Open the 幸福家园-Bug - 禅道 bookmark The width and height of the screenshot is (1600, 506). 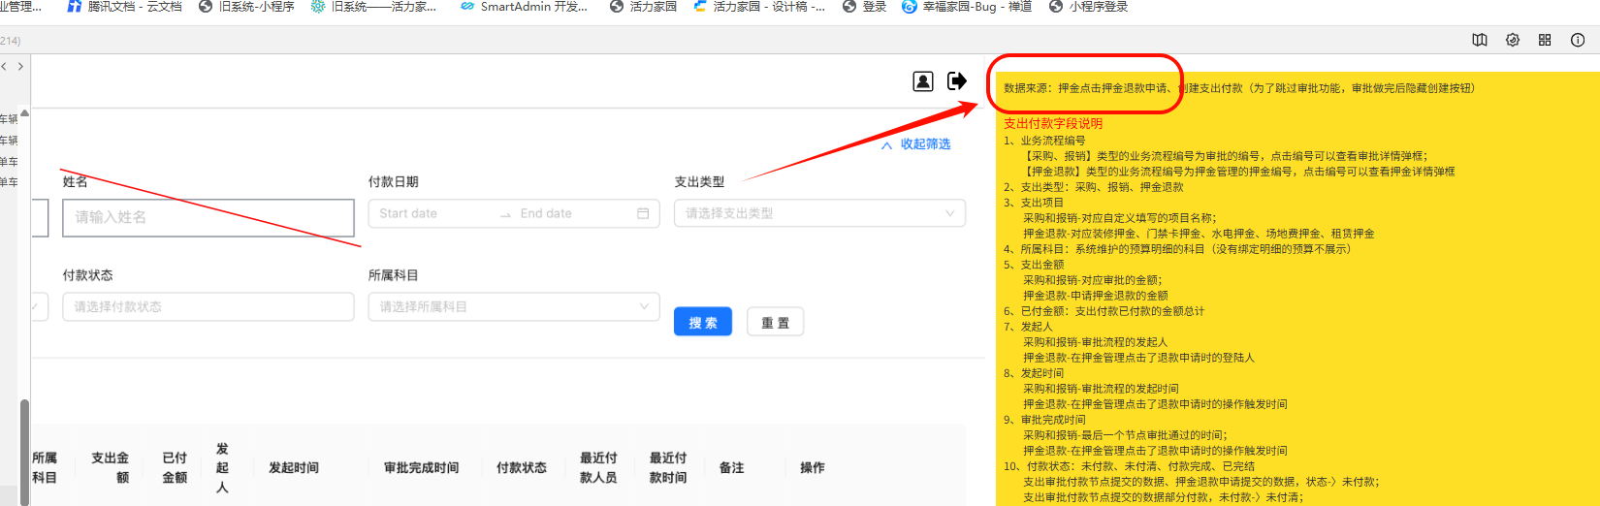[967, 7]
